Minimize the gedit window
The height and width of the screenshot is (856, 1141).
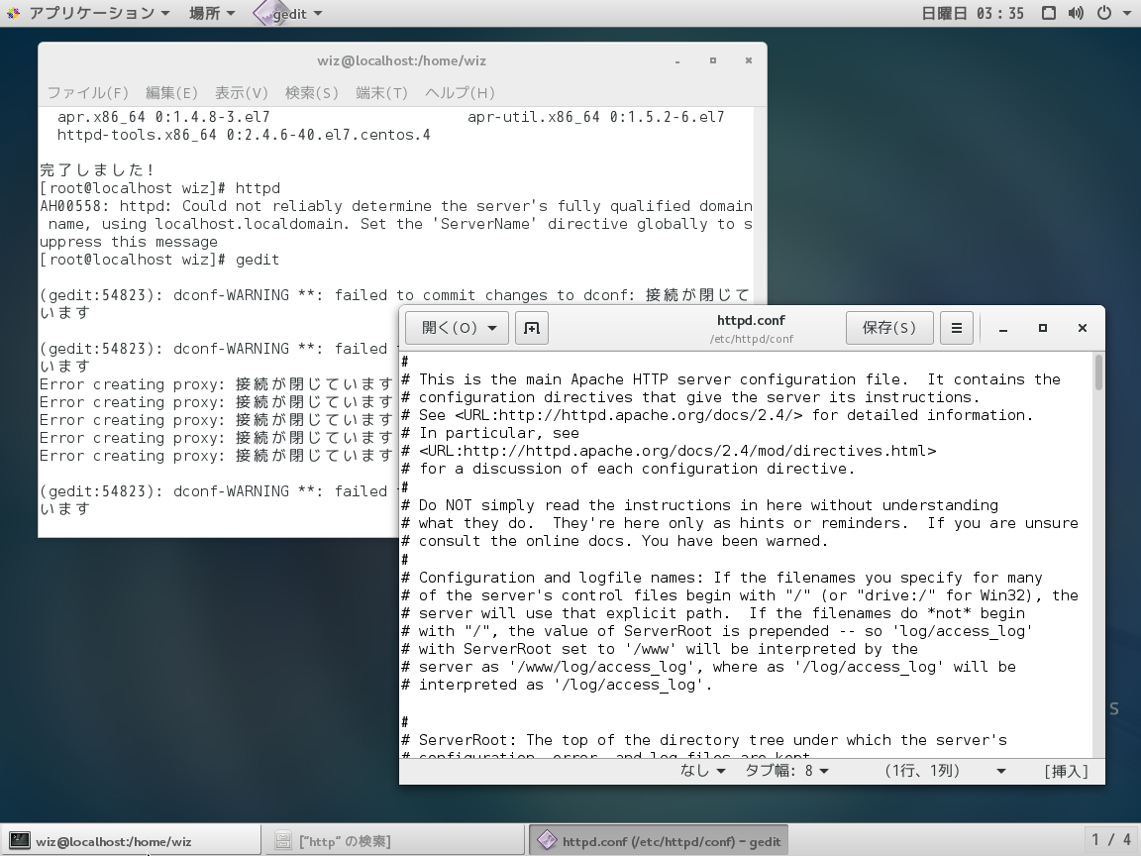pos(1002,328)
